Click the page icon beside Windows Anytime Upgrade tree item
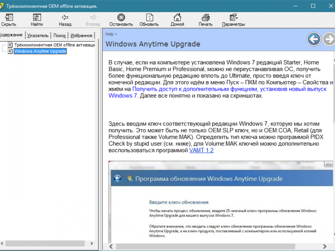This screenshot has width=335, height=251. tap(10, 51)
